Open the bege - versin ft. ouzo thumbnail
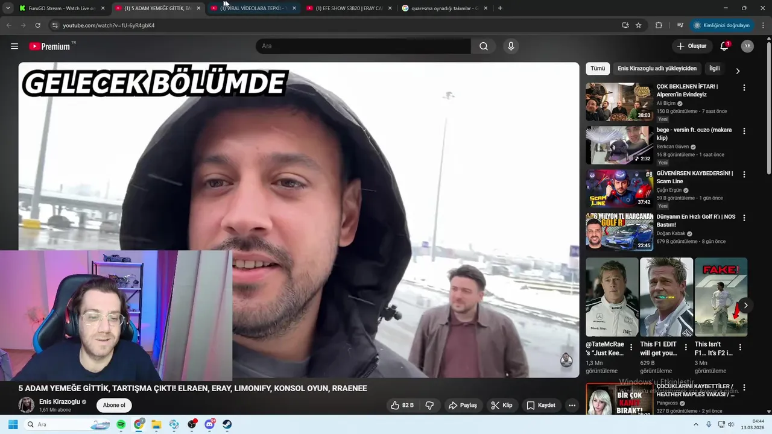 619,145
